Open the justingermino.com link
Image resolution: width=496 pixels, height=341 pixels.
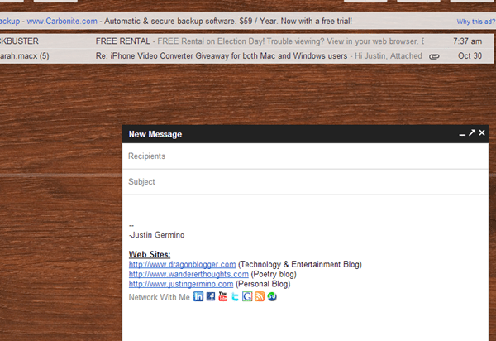click(x=181, y=284)
